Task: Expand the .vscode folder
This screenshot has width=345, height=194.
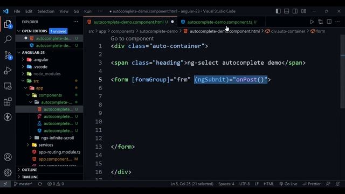Action: (x=23, y=67)
